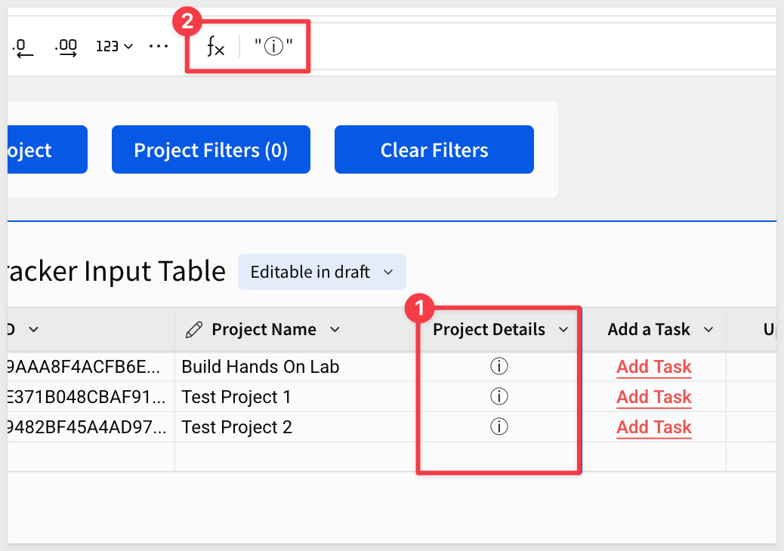
Task: Click Add Task link for Test Project 2
Action: pyautogui.click(x=653, y=427)
